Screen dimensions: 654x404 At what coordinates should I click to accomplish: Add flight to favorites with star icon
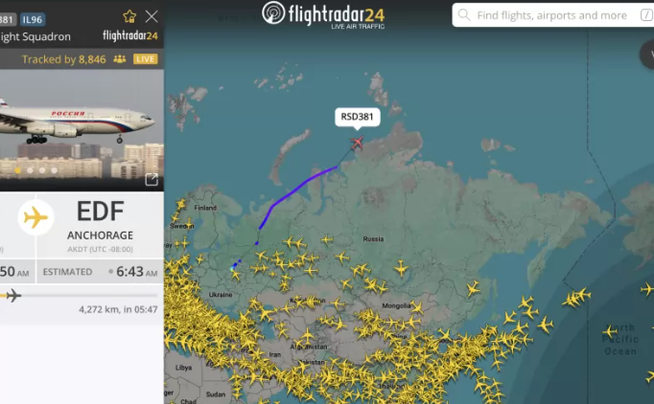click(x=129, y=16)
